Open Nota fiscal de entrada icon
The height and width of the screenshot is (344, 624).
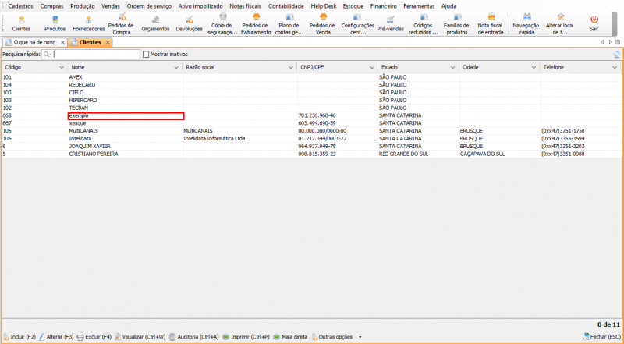491,23
